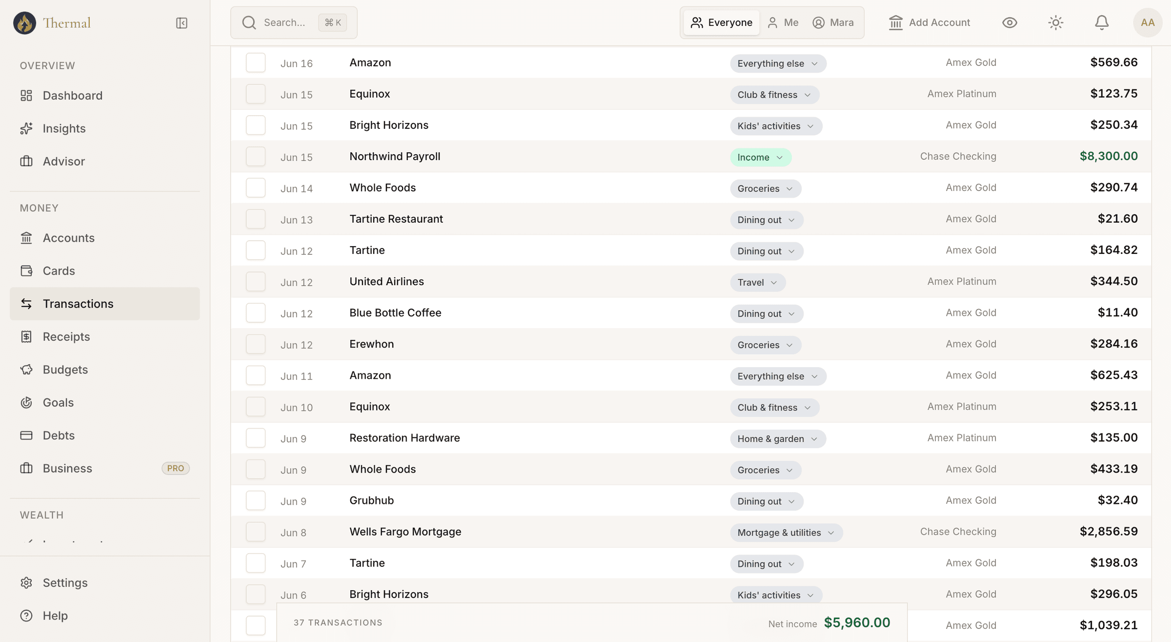The image size is (1171, 642).
Task: Select Northwind Payroll row checkbox
Action: coord(256,156)
